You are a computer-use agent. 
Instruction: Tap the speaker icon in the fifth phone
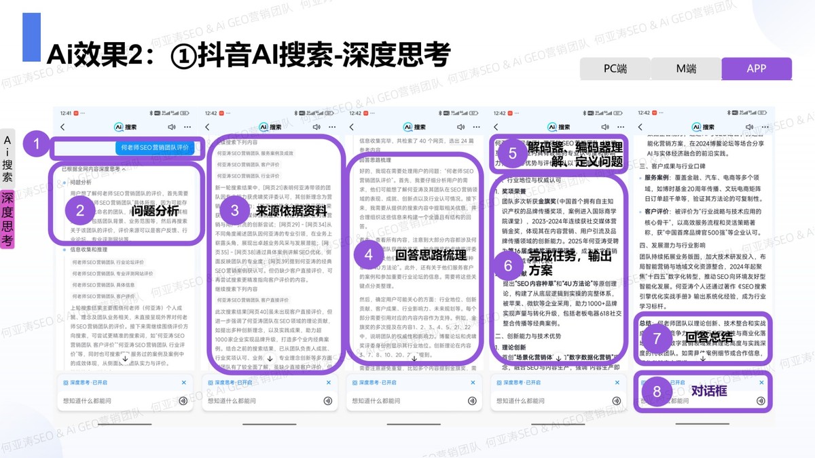(x=750, y=127)
